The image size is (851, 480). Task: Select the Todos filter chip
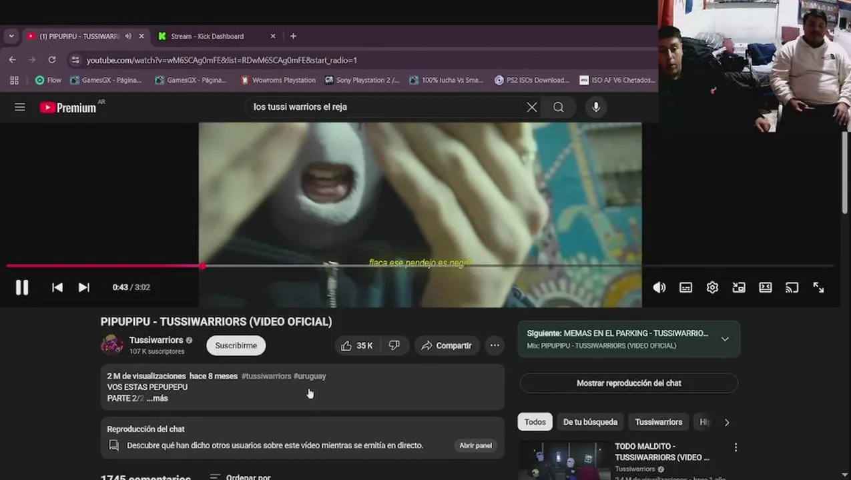pyautogui.click(x=535, y=422)
